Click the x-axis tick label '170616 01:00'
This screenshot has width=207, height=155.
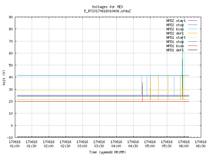pyautogui.click(x=15, y=144)
